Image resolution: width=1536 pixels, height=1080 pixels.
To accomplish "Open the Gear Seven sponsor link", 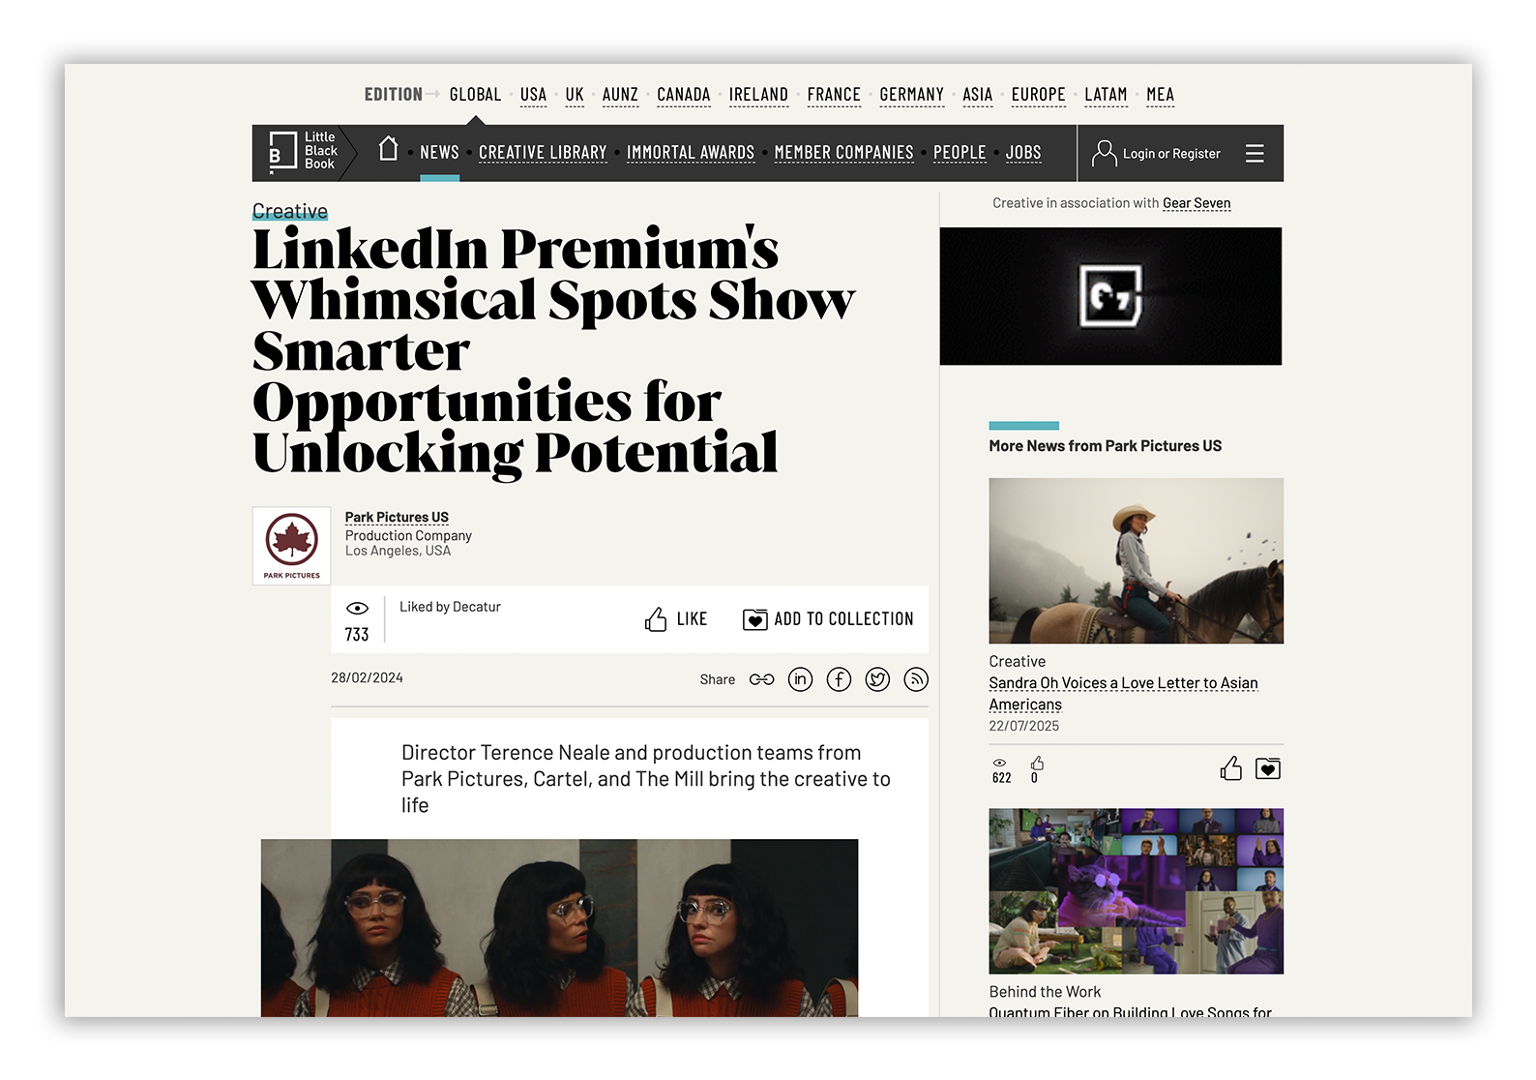I will point(1196,203).
